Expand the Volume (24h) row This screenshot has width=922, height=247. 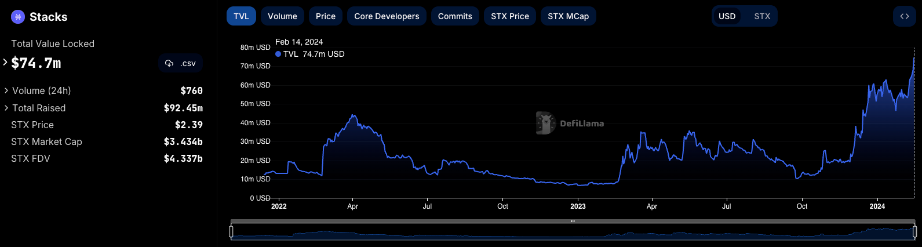coord(6,90)
